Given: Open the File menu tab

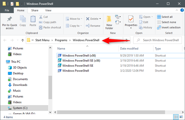Looking at the screenshot, I should [x=7, y=10].
